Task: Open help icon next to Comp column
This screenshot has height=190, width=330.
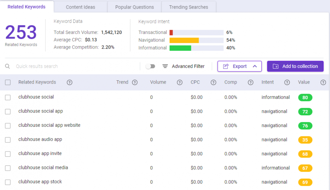Action: (x=250, y=82)
